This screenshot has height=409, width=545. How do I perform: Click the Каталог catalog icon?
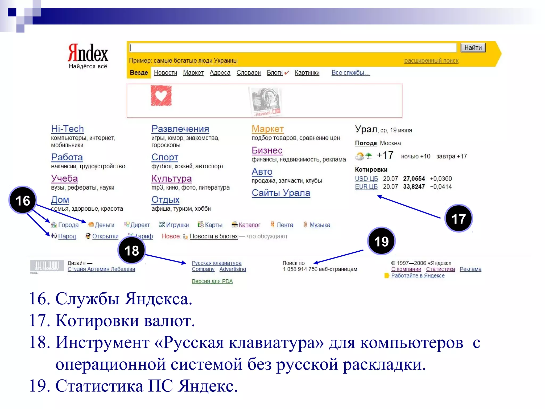(x=234, y=224)
